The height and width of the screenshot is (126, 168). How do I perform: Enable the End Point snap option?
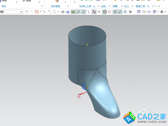(x=78, y=12)
